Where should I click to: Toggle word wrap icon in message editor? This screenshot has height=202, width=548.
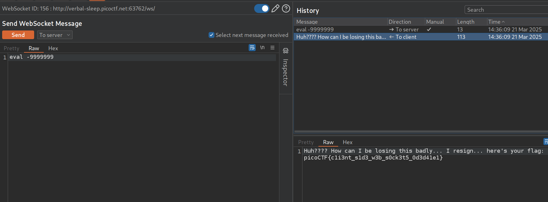[x=252, y=47]
